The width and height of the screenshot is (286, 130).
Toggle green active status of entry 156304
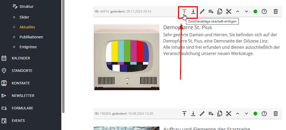255,114
